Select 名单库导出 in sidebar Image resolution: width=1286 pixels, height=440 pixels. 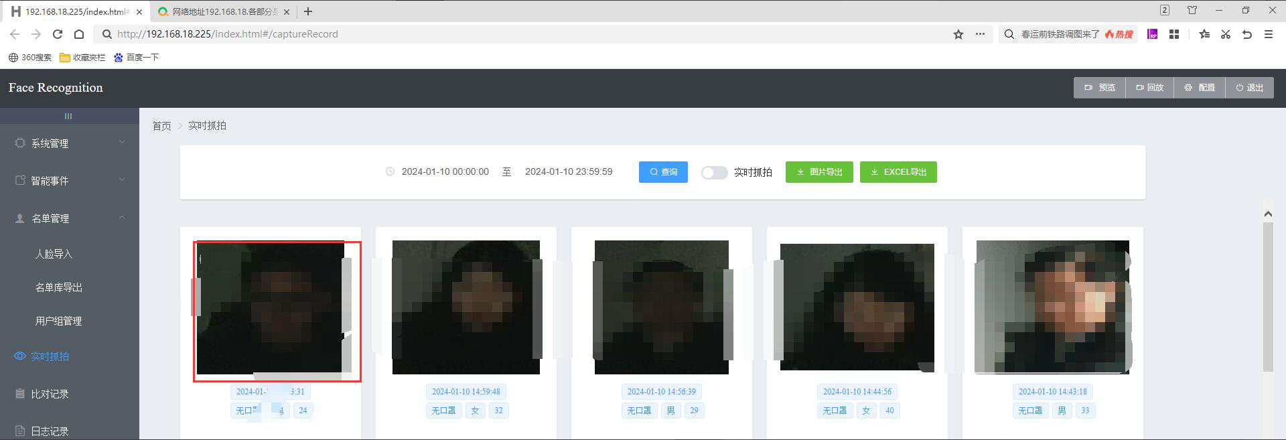pos(59,287)
